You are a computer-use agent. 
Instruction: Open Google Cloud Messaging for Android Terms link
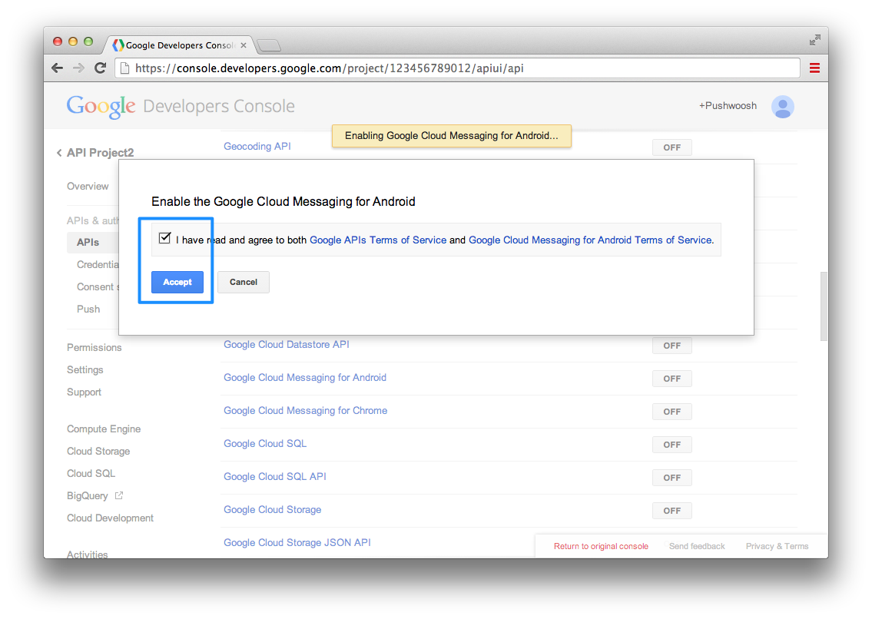coord(590,240)
